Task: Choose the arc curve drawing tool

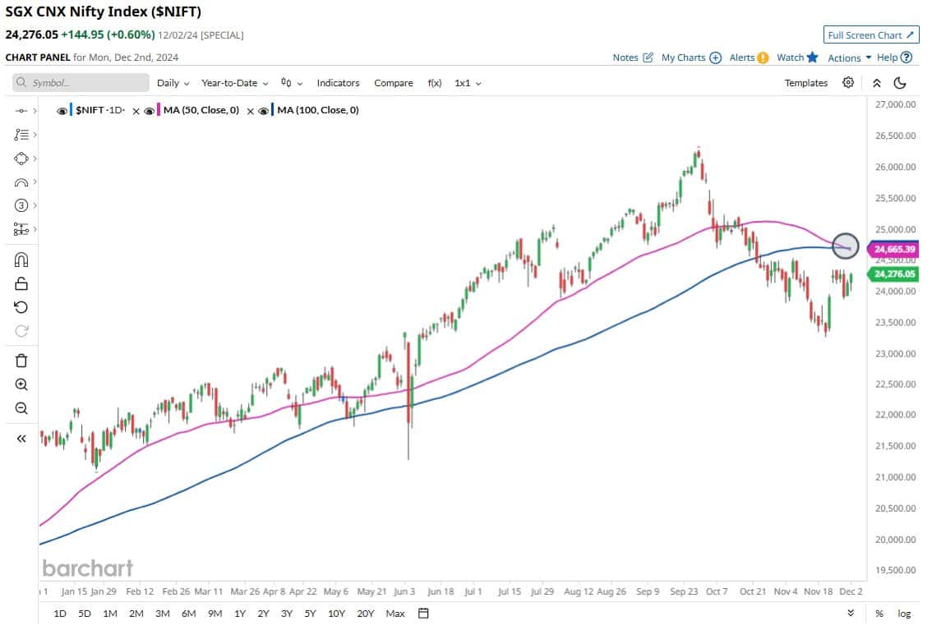Action: (21, 182)
